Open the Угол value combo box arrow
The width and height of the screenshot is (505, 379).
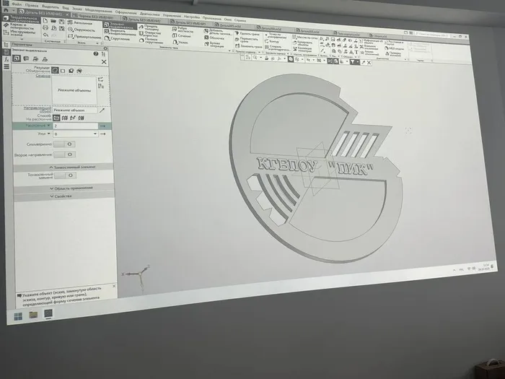95,134
